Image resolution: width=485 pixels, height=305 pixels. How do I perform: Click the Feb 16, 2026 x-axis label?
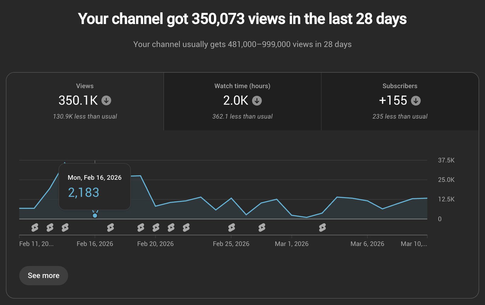coord(95,244)
